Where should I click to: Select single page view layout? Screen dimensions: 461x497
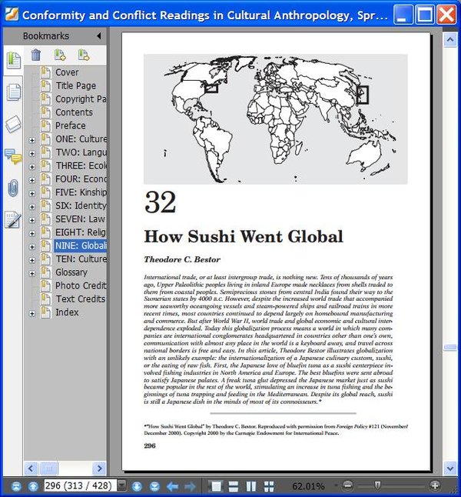[x=216, y=486]
